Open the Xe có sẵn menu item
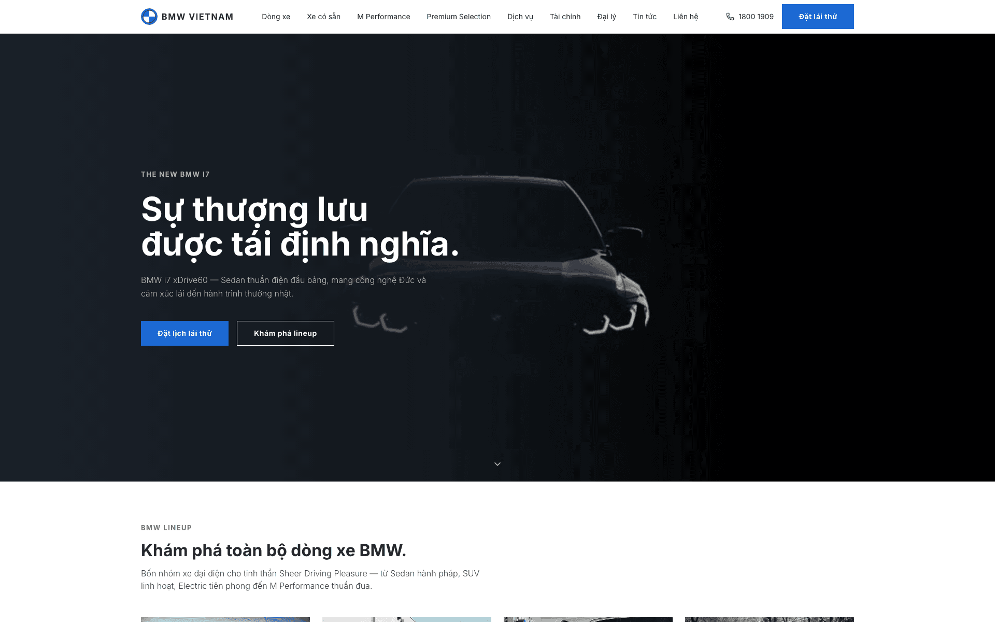This screenshot has width=995, height=622. (x=323, y=17)
